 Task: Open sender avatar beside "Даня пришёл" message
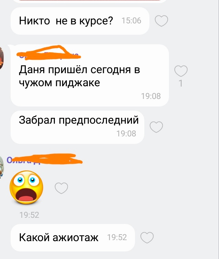pyautogui.click(x=1, y=58)
